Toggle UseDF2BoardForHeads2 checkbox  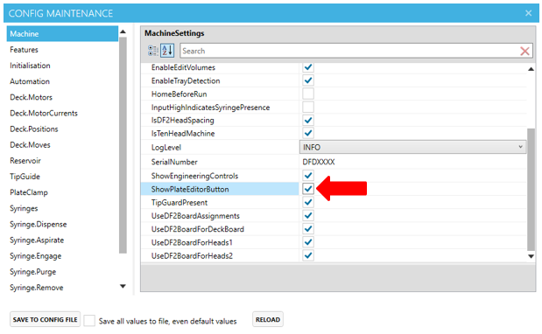pyautogui.click(x=308, y=255)
